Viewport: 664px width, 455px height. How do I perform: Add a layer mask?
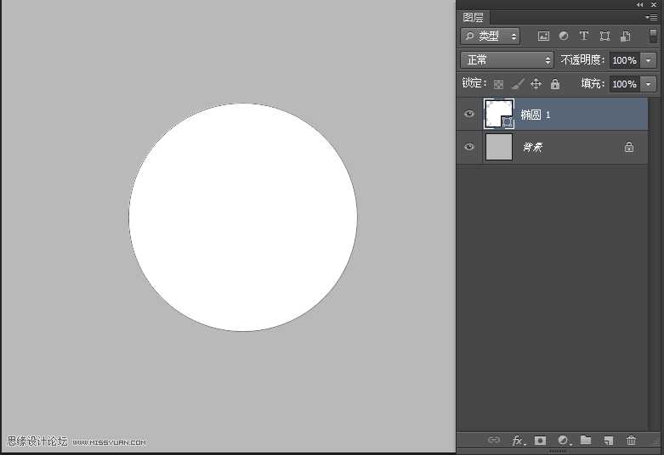click(540, 441)
